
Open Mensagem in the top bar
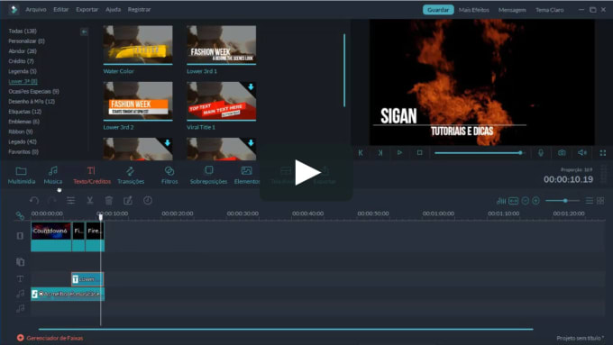(512, 10)
